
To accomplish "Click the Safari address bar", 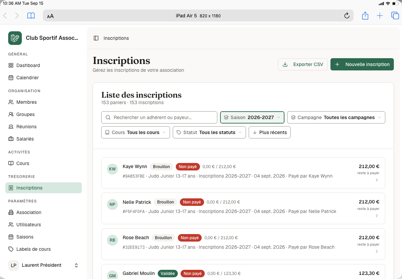I will (198, 16).
